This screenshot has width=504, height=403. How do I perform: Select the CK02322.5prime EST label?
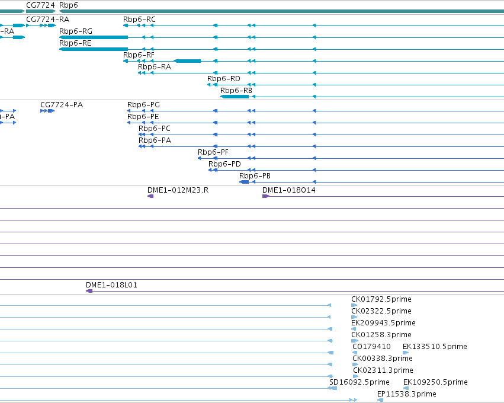[381, 311]
